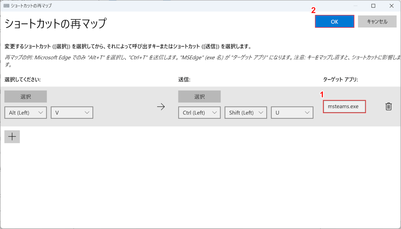Cancel the dialog with キャンセル button
Image resolution: width=401 pixels, height=229 pixels.
coord(377,21)
